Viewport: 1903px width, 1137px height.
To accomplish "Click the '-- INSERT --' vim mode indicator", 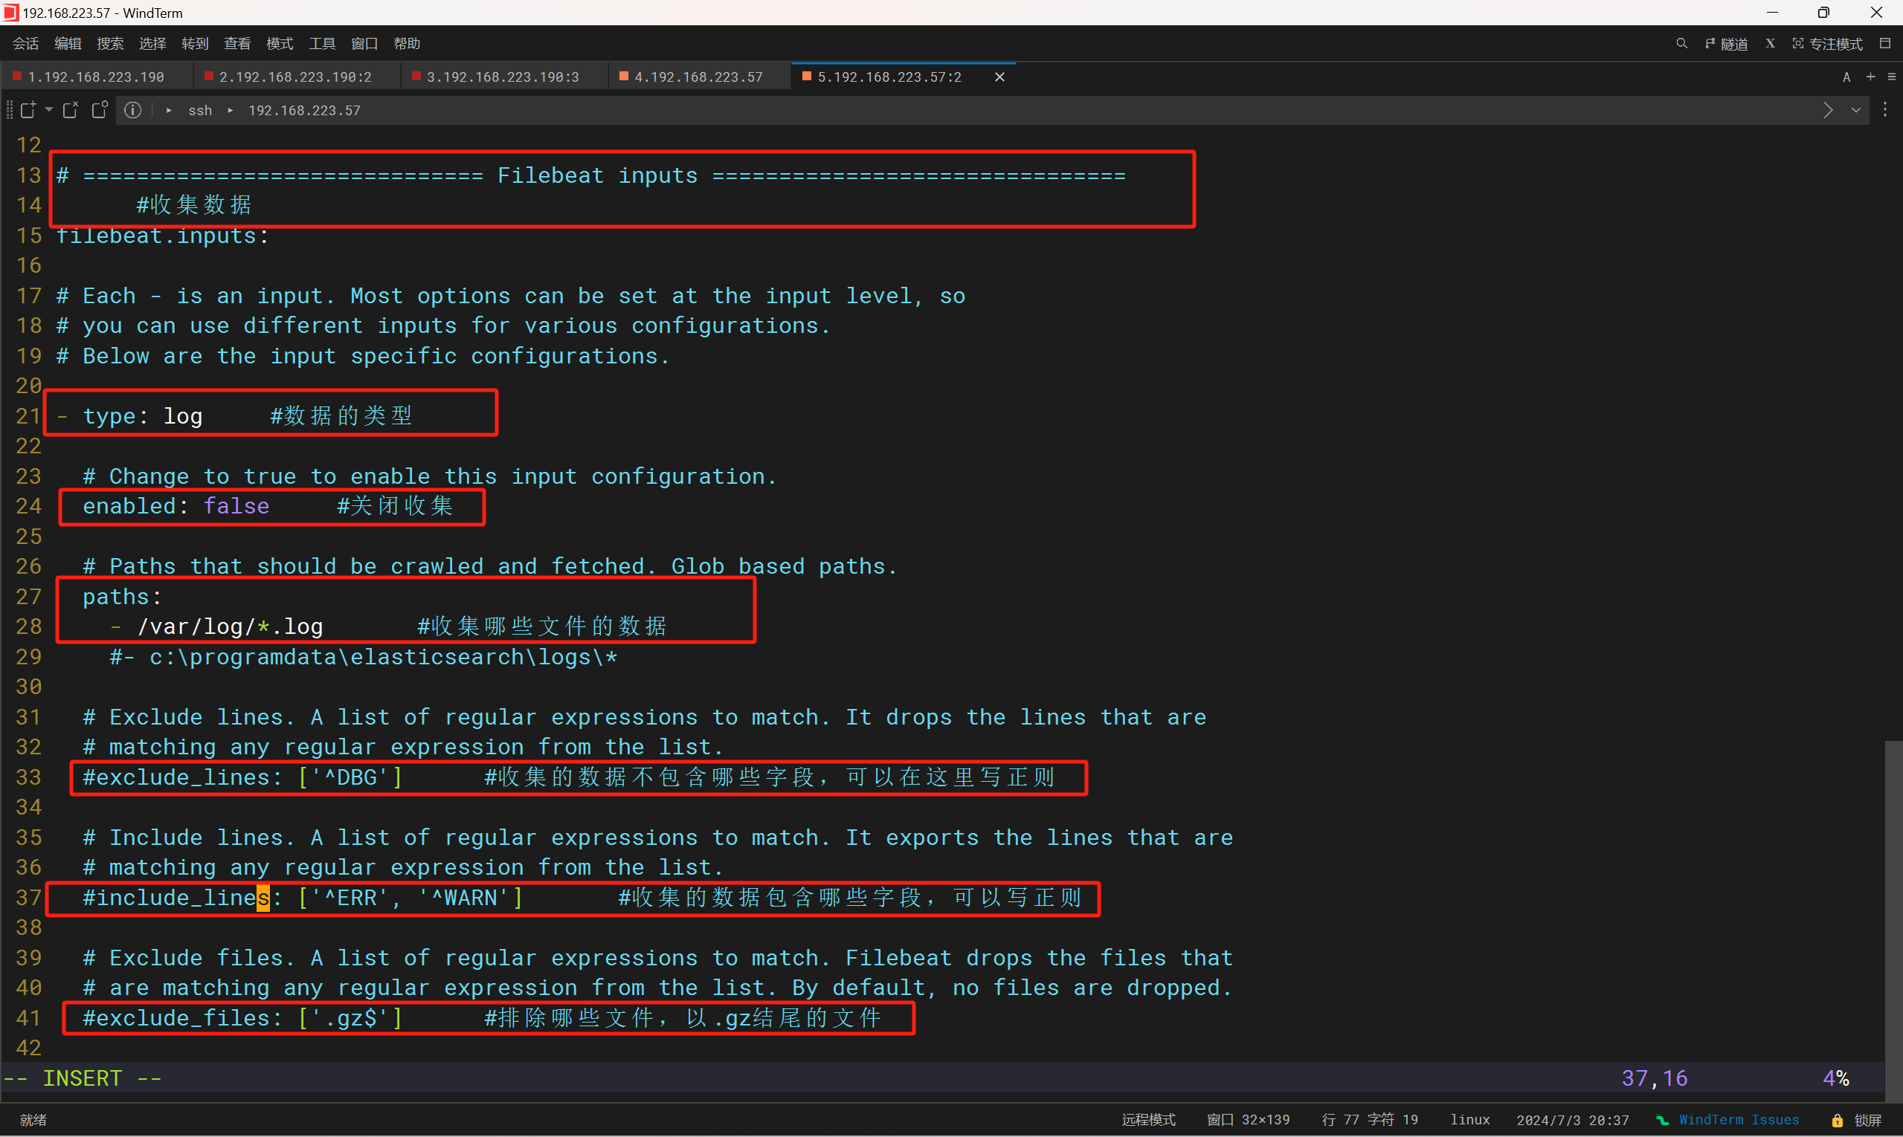I will tap(83, 1078).
